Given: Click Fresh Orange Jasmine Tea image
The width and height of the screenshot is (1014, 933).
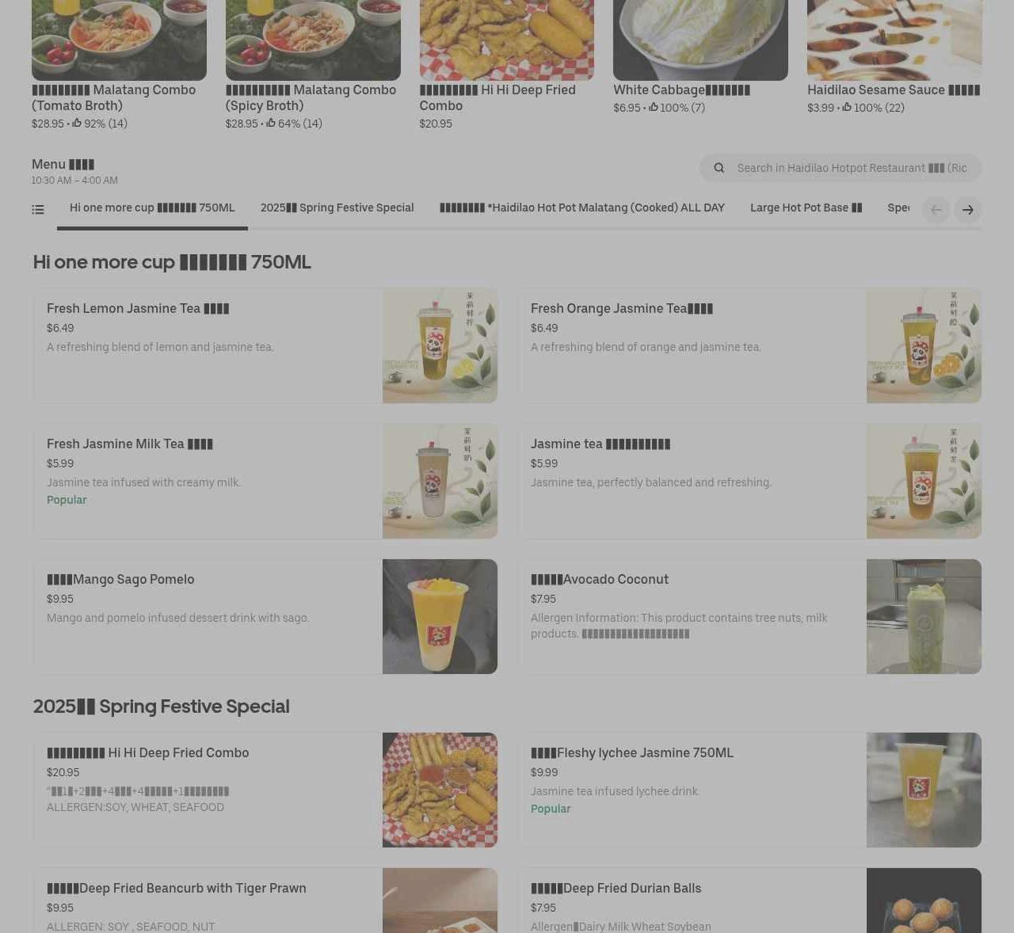Looking at the screenshot, I should pyautogui.click(x=924, y=345).
